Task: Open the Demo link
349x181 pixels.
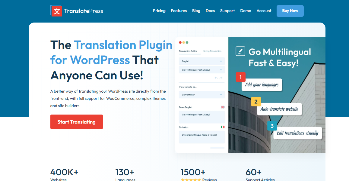Action: click(x=246, y=11)
